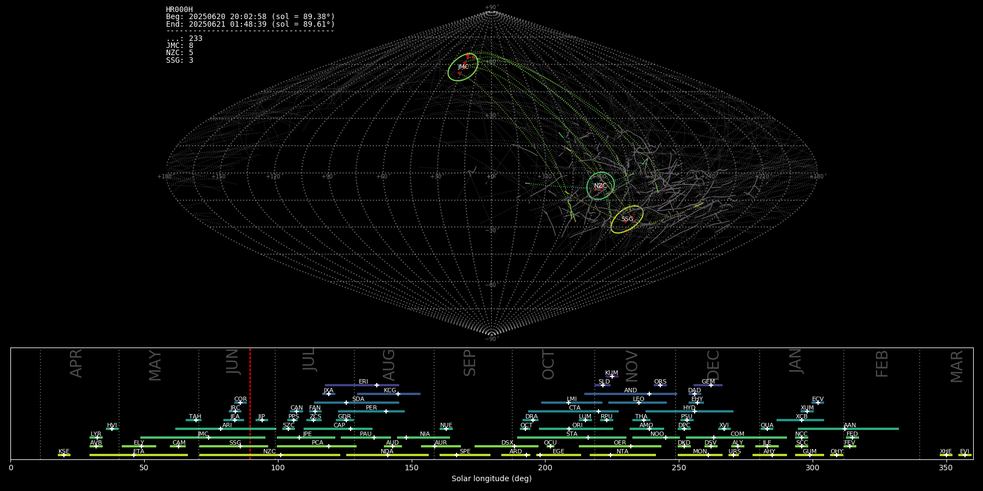Select the JMC radiant ellipse on sky map
This screenshot has height=491, width=983.
(463, 67)
